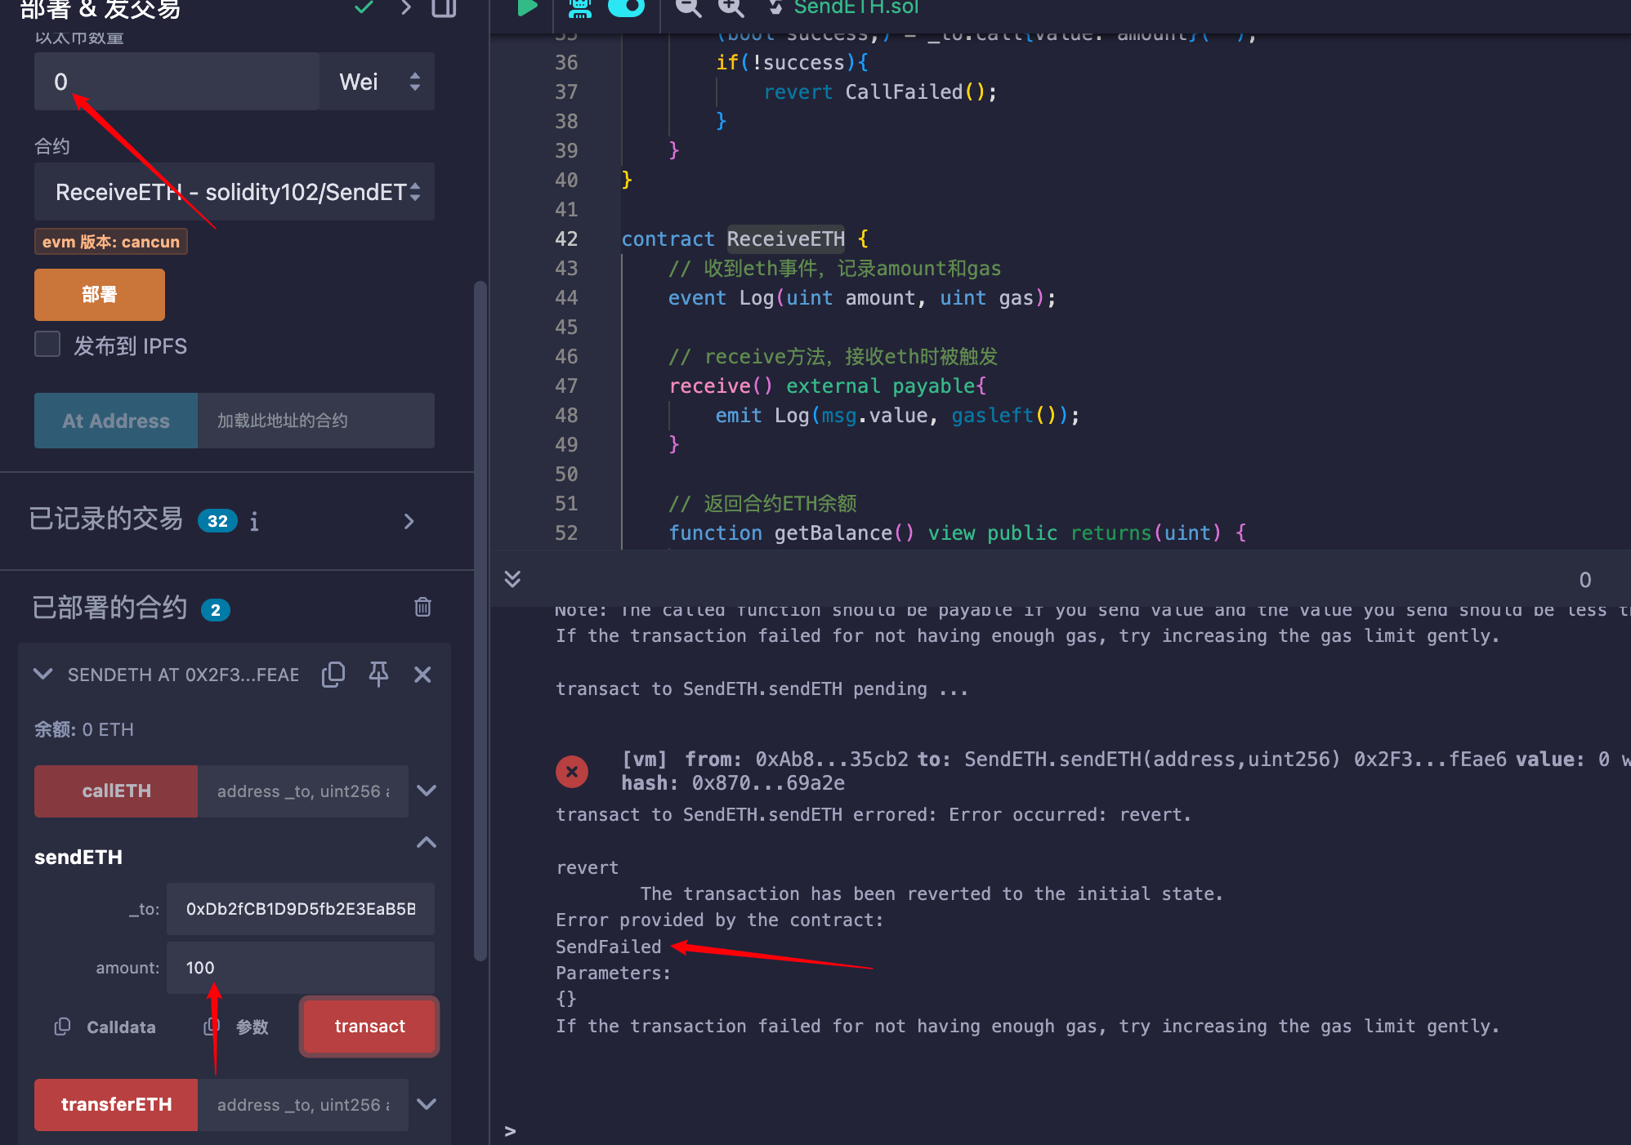Click the ReceiveETH contract name in code
Image resolution: width=1631 pixels, height=1145 pixels.
[x=785, y=238]
